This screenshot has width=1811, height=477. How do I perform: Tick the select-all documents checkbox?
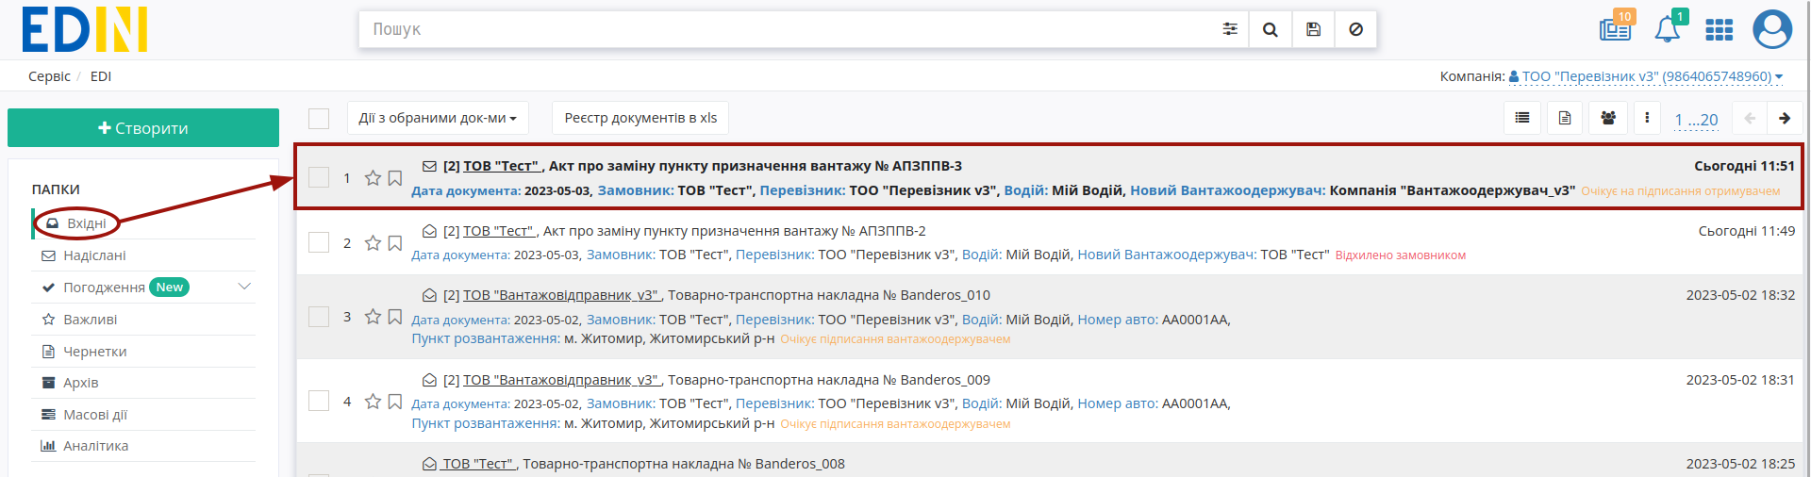319,118
